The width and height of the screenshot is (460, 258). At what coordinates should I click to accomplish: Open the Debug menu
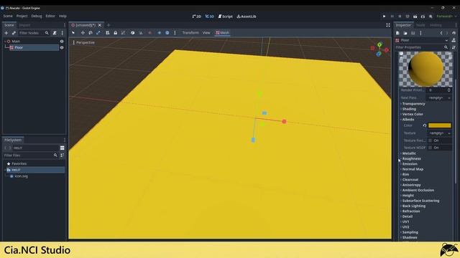point(37,16)
